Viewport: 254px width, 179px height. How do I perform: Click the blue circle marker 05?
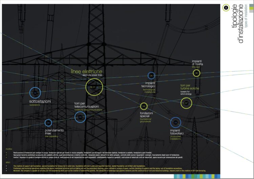point(151,76)
